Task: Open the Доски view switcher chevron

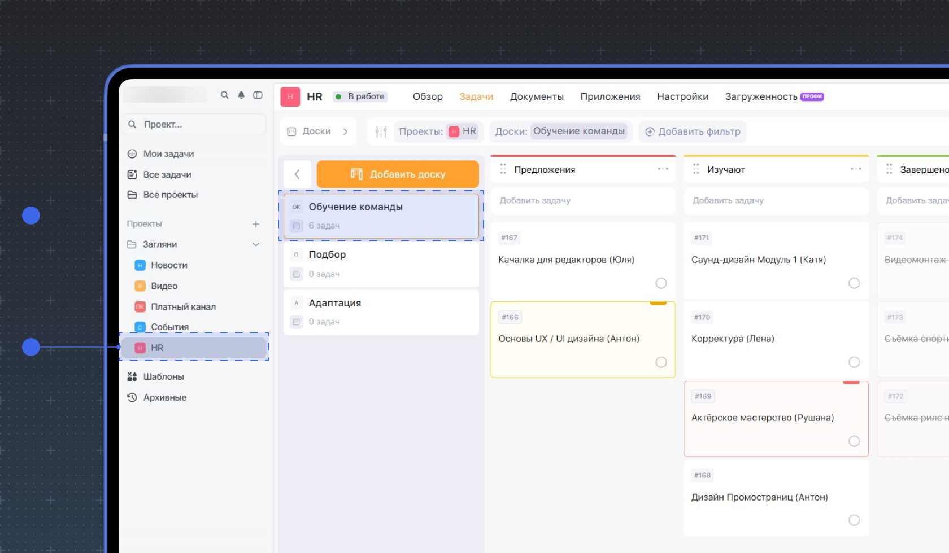Action: [346, 131]
